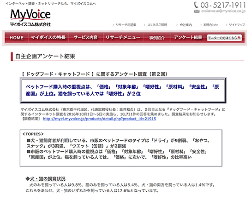The image size is (251, 200).
Task: Select リサーチメニュー in navigation bar
Action: coord(123,38)
